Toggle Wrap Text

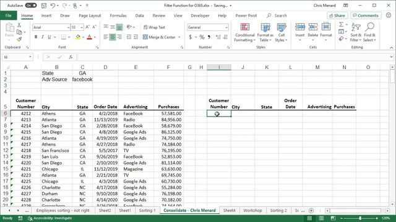coord(154,27)
